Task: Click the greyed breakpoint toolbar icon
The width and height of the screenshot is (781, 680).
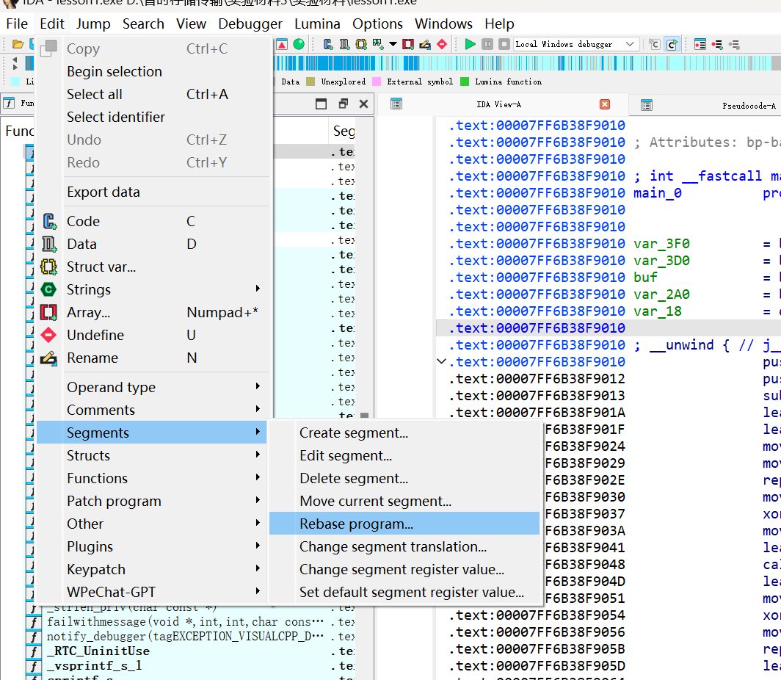Action: coord(734,44)
